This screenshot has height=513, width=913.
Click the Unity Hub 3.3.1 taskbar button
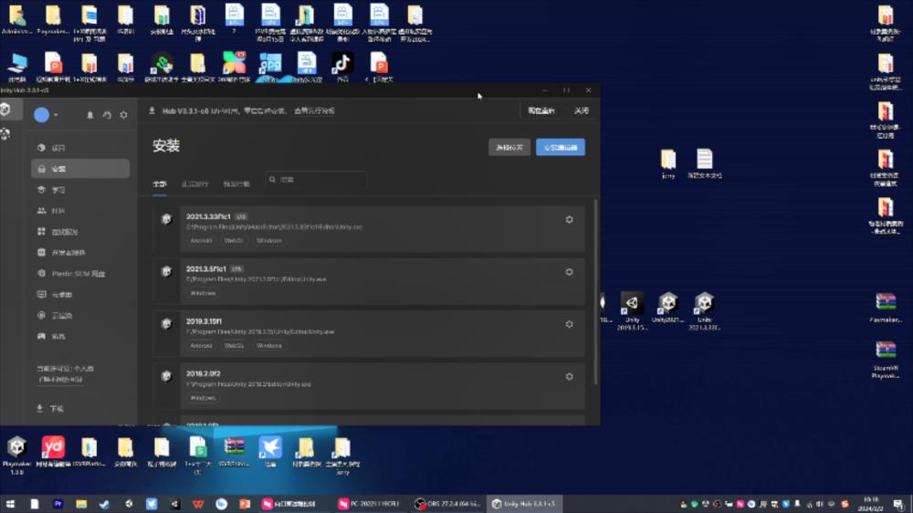coord(524,504)
